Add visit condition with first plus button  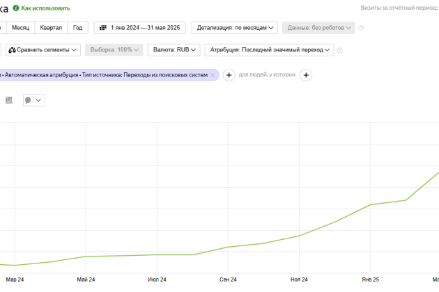[x=228, y=75]
